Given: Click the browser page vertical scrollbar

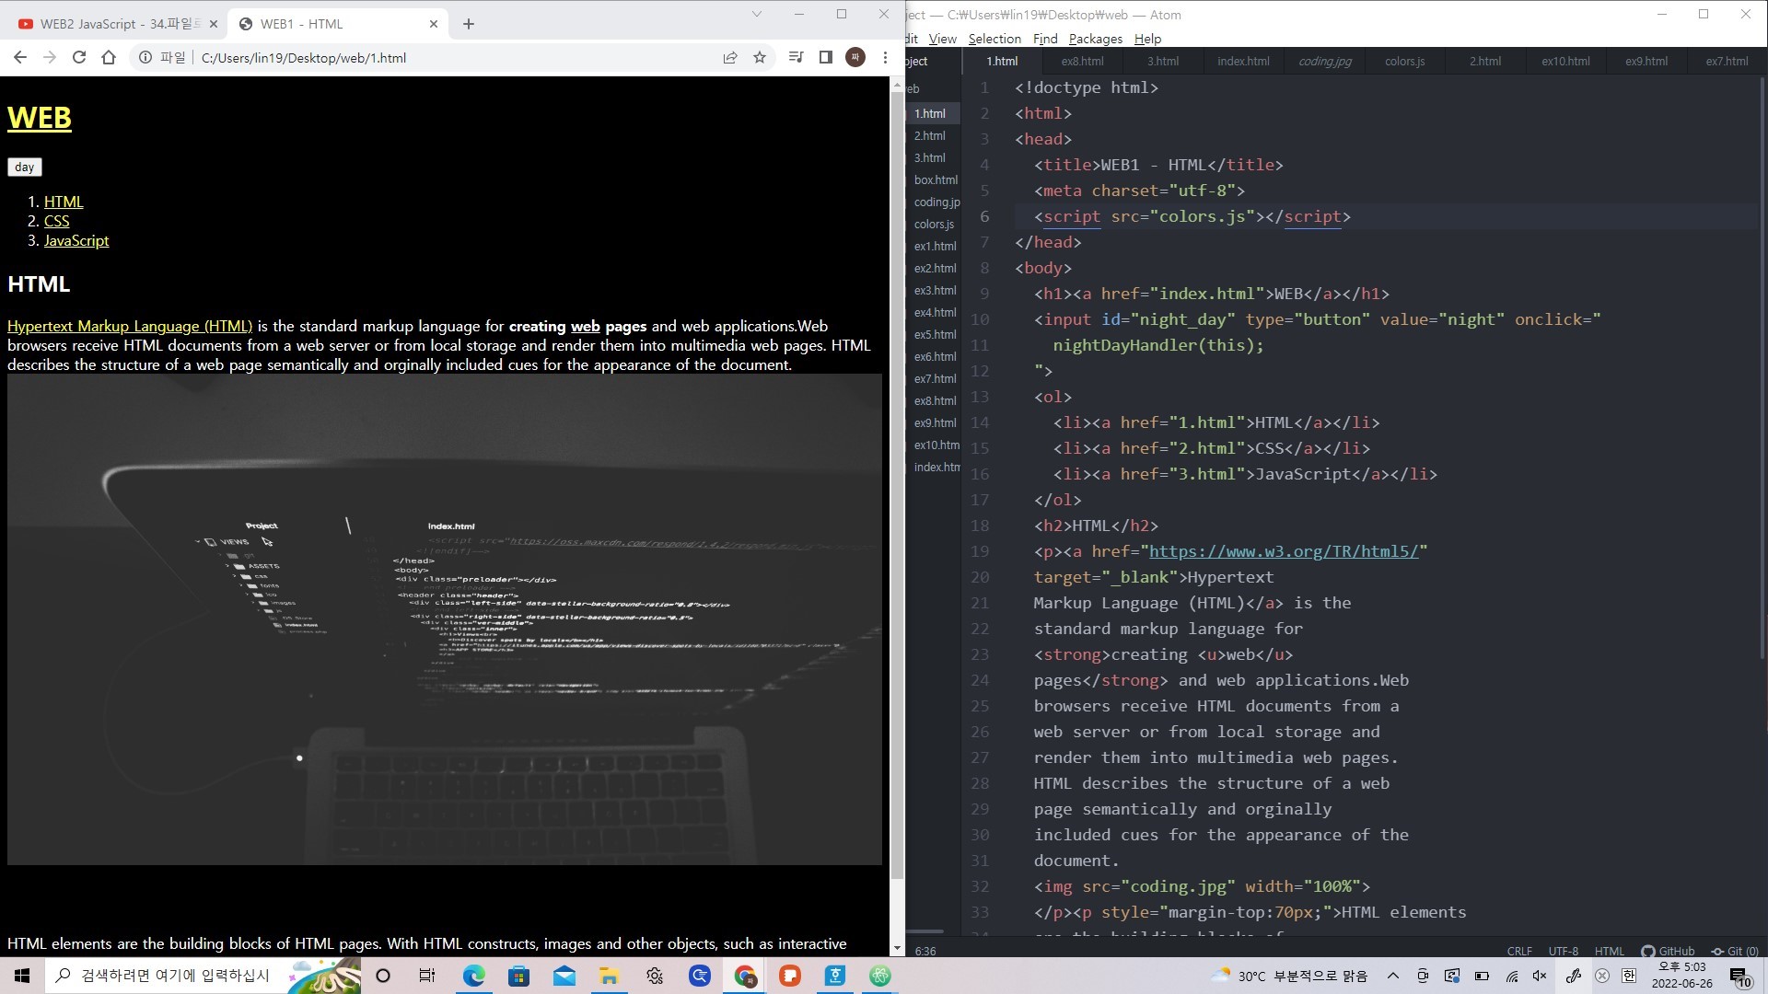Looking at the screenshot, I should (897, 460).
